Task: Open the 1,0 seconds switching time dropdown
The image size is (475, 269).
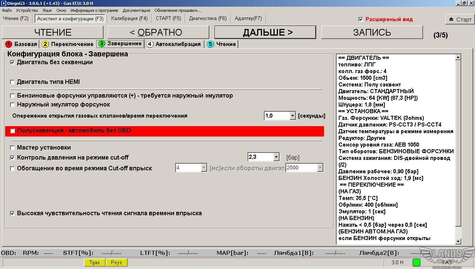Action: [x=292, y=116]
